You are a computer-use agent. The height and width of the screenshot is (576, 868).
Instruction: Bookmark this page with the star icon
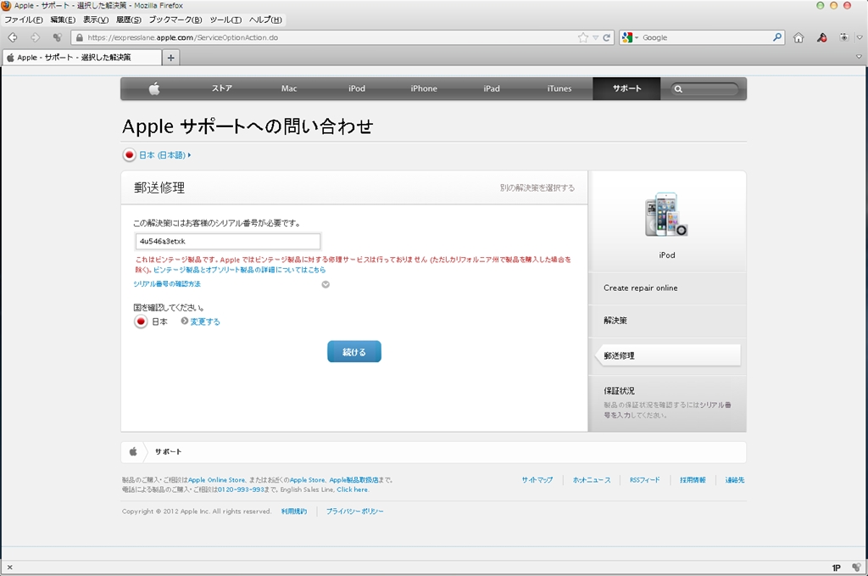[582, 37]
